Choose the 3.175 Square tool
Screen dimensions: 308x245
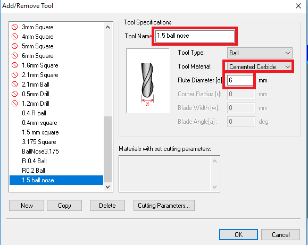tap(39, 142)
